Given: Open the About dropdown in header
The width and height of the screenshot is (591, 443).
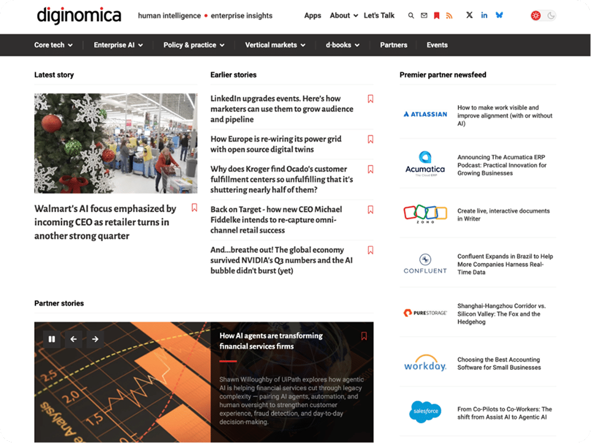Looking at the screenshot, I should point(344,16).
